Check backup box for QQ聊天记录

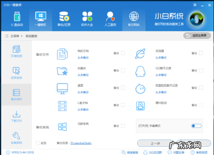coord(201,70)
